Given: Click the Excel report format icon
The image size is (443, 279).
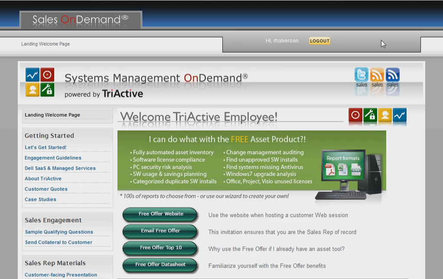Looking at the screenshot, I should pos(342,170).
